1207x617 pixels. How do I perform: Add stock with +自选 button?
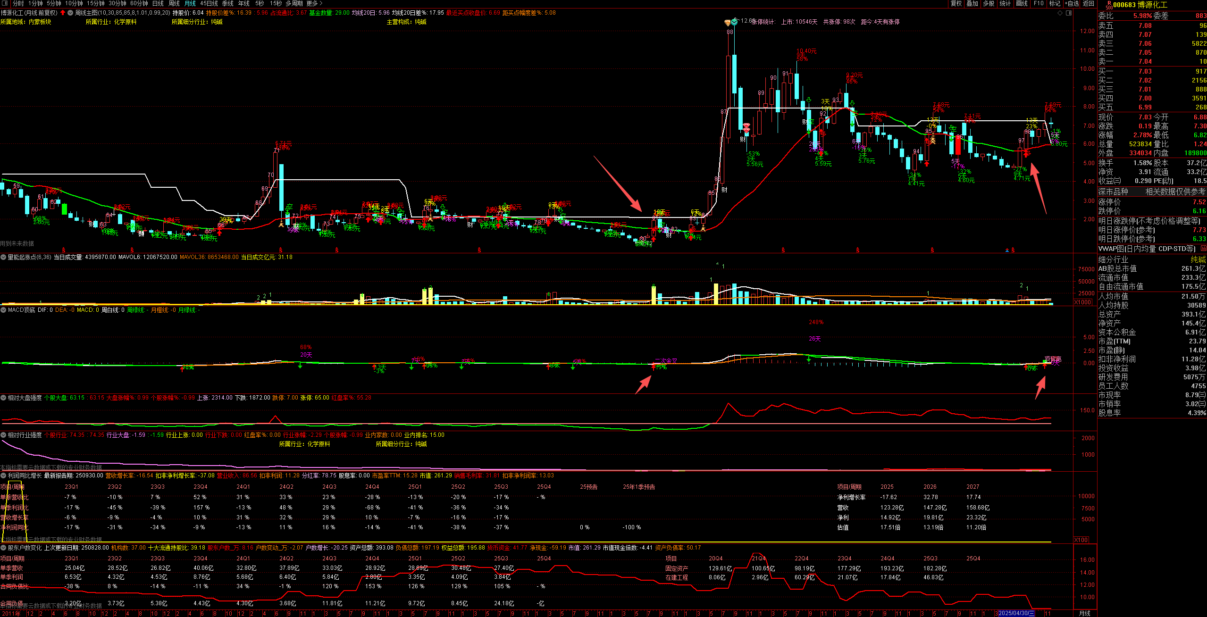(1072, 3)
